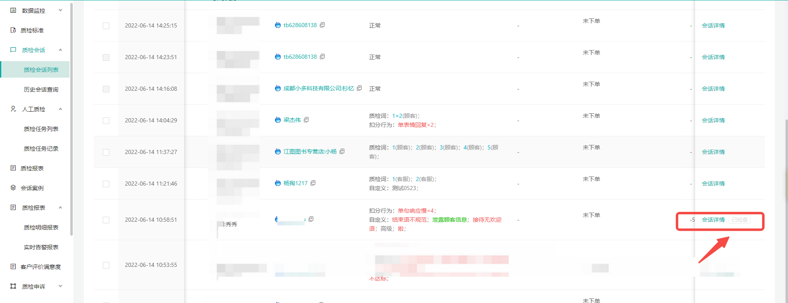This screenshot has width=788, height=303.
Task: Open 质检明细报表 menu item
Action: [41, 227]
